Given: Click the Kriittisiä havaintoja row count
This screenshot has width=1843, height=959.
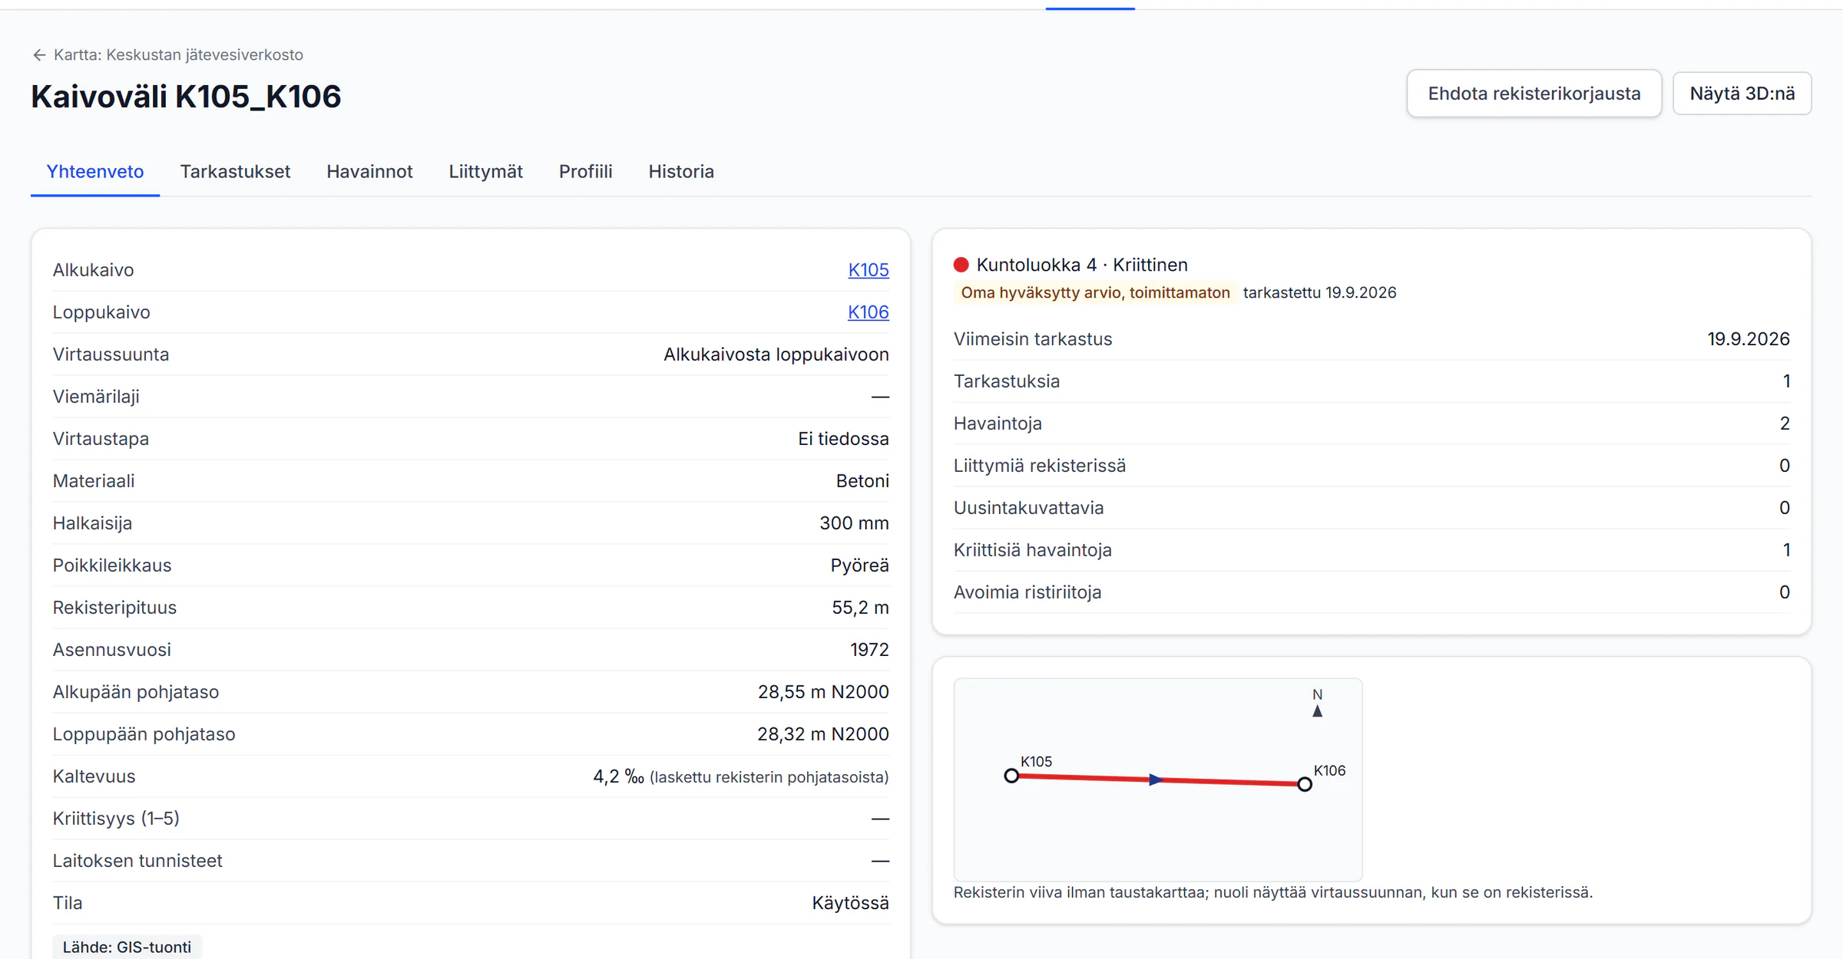Looking at the screenshot, I should 1786,550.
